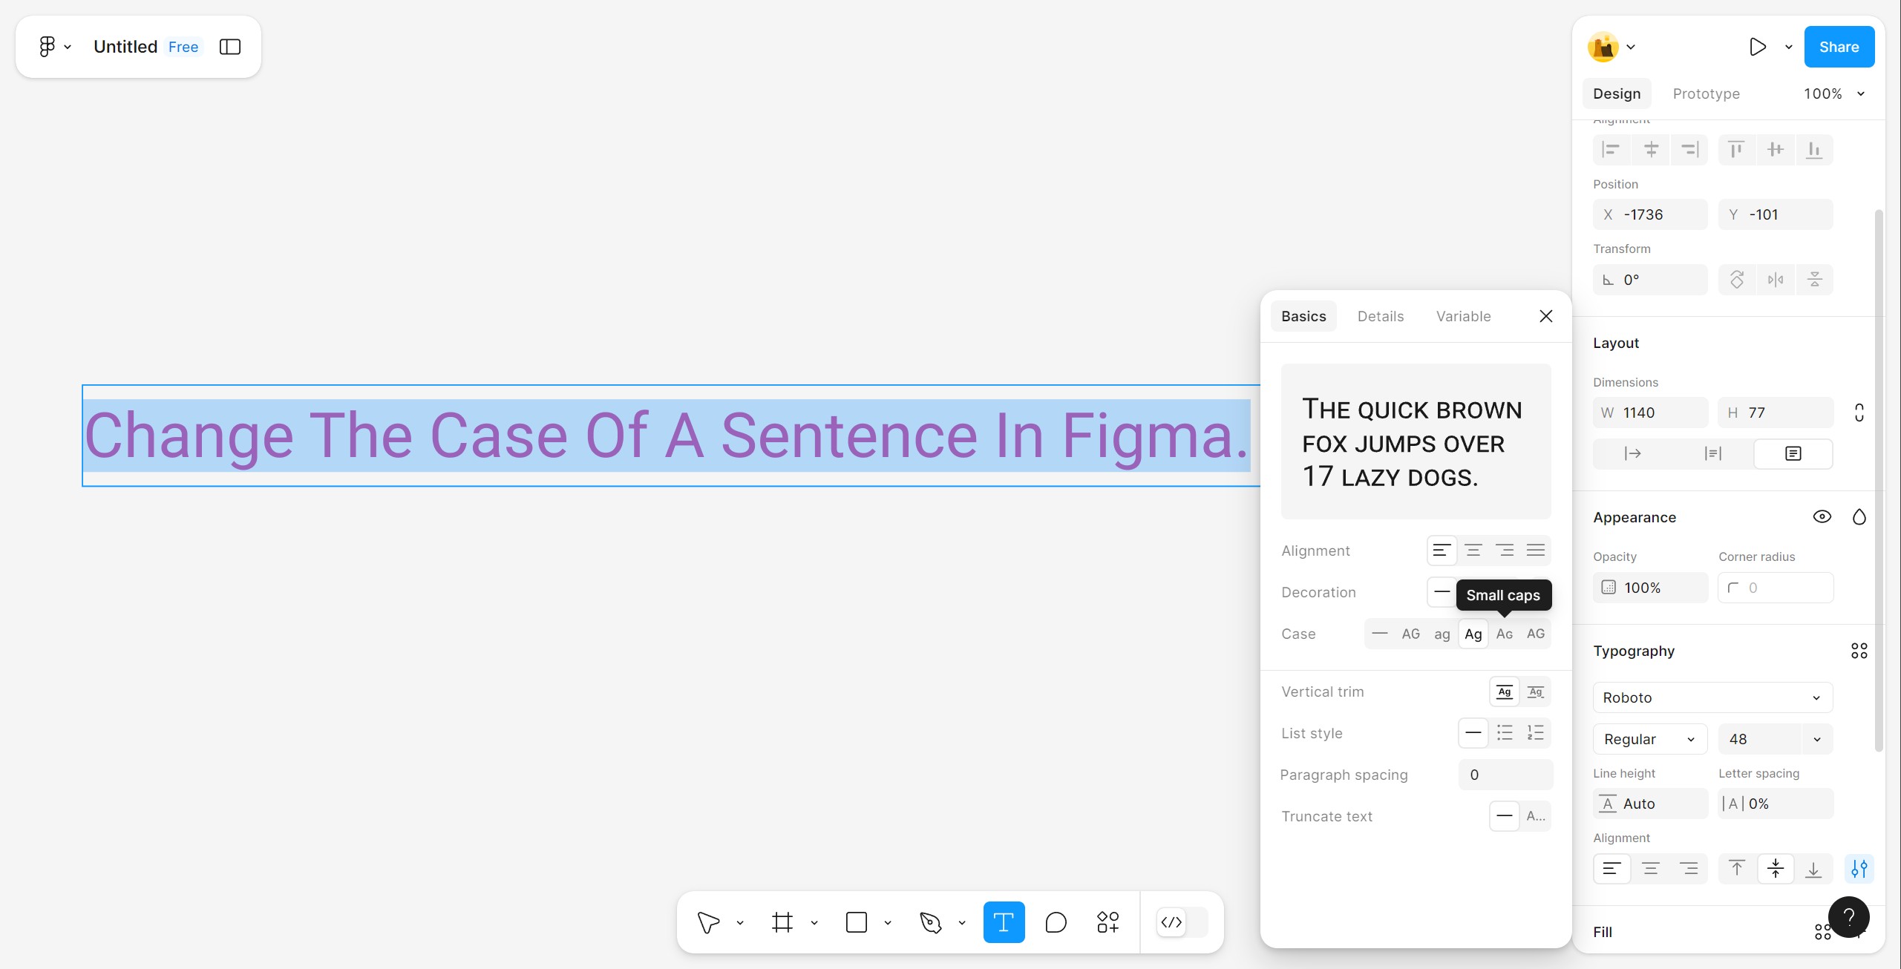Switch to the Prototype tab
This screenshot has height=969, width=1901.
pyautogui.click(x=1706, y=93)
